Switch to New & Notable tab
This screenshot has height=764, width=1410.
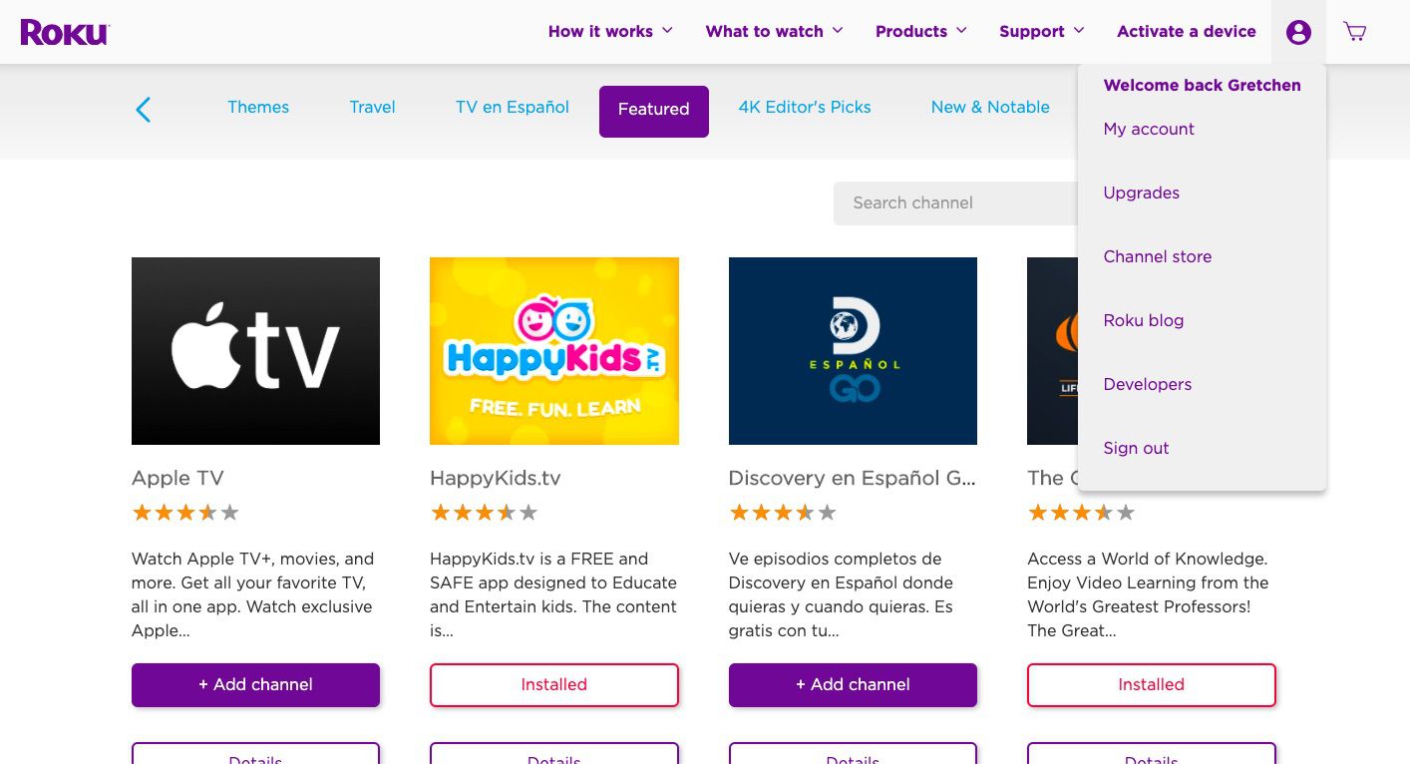tap(990, 107)
